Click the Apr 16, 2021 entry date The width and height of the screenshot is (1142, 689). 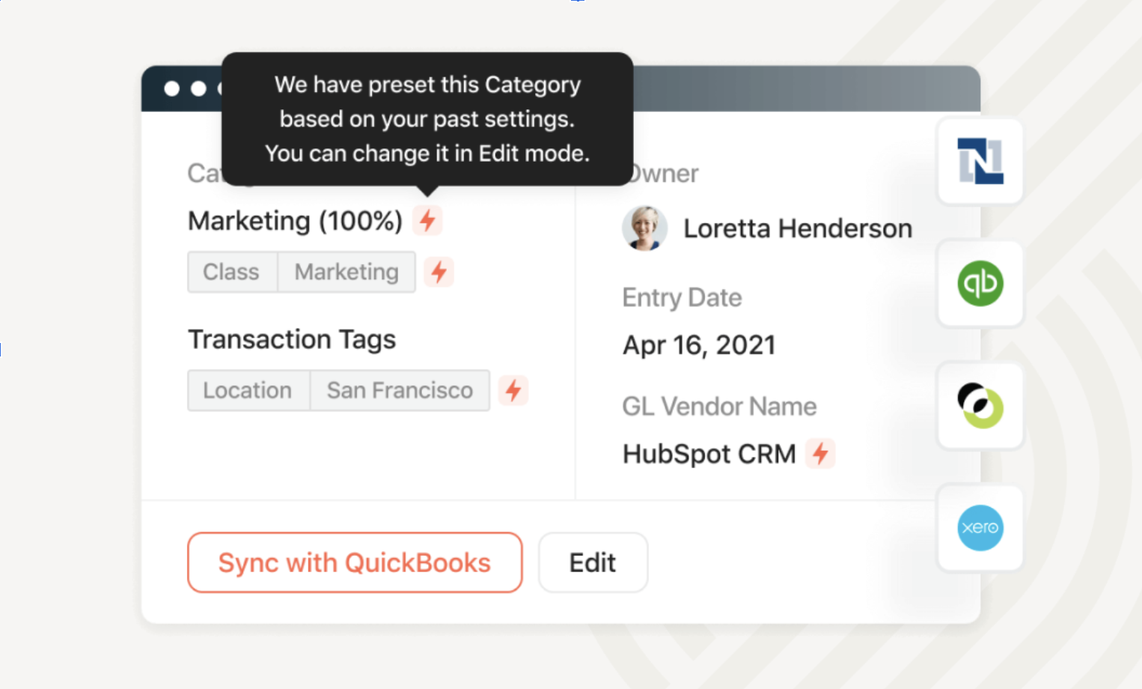[x=699, y=345]
